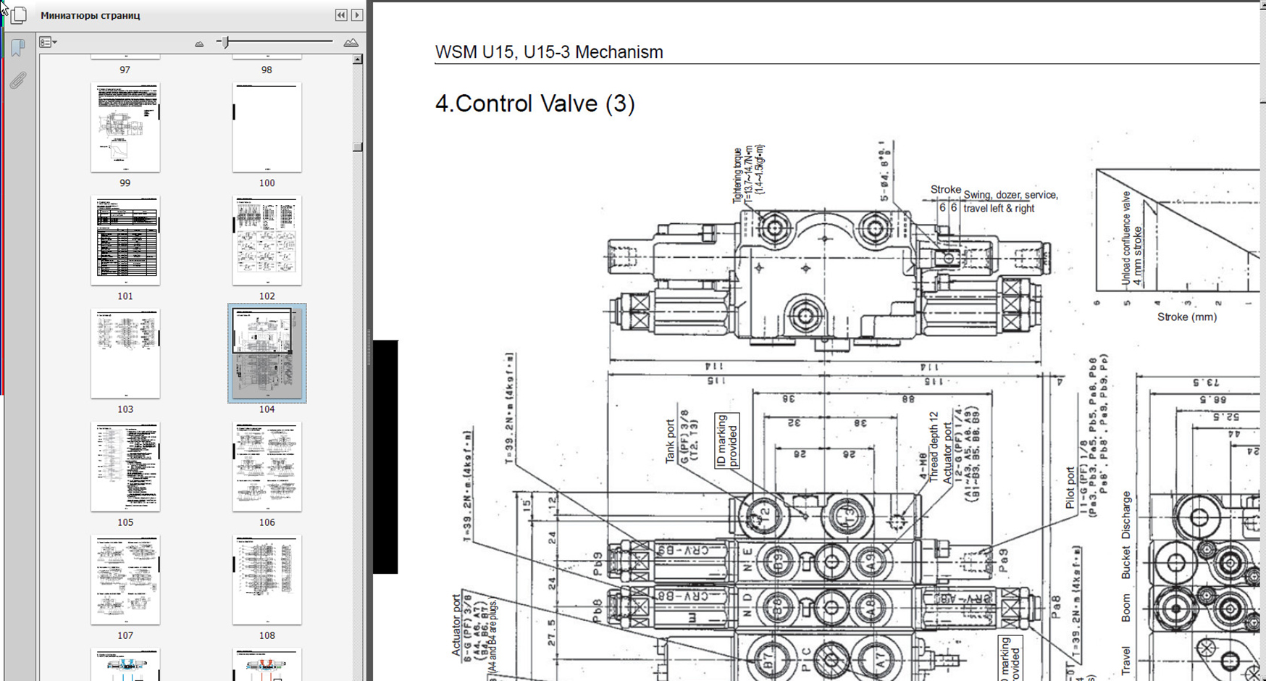Click the enlarge thumbnail size icon

click(351, 43)
